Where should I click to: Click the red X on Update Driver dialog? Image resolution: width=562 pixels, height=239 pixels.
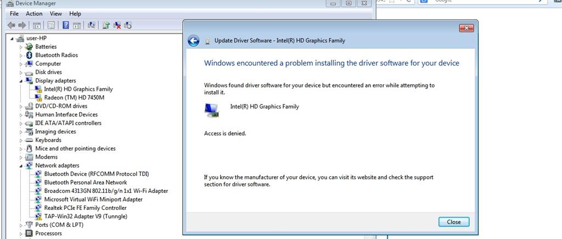click(467, 29)
